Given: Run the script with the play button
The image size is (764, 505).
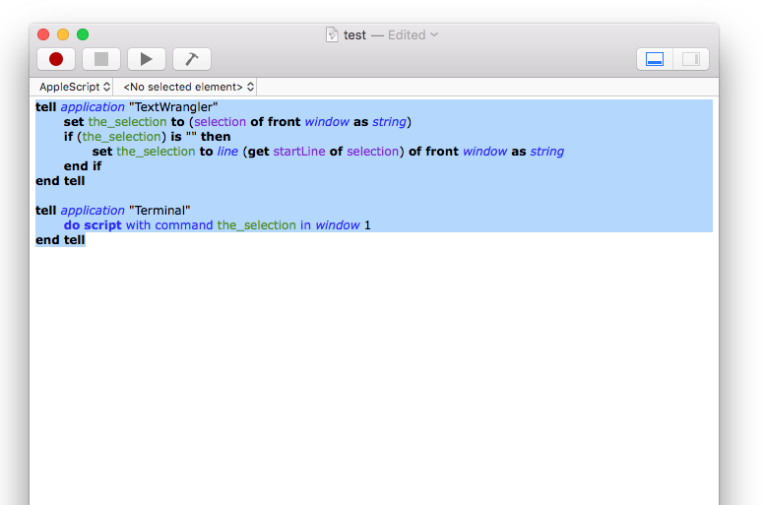Looking at the screenshot, I should (146, 59).
